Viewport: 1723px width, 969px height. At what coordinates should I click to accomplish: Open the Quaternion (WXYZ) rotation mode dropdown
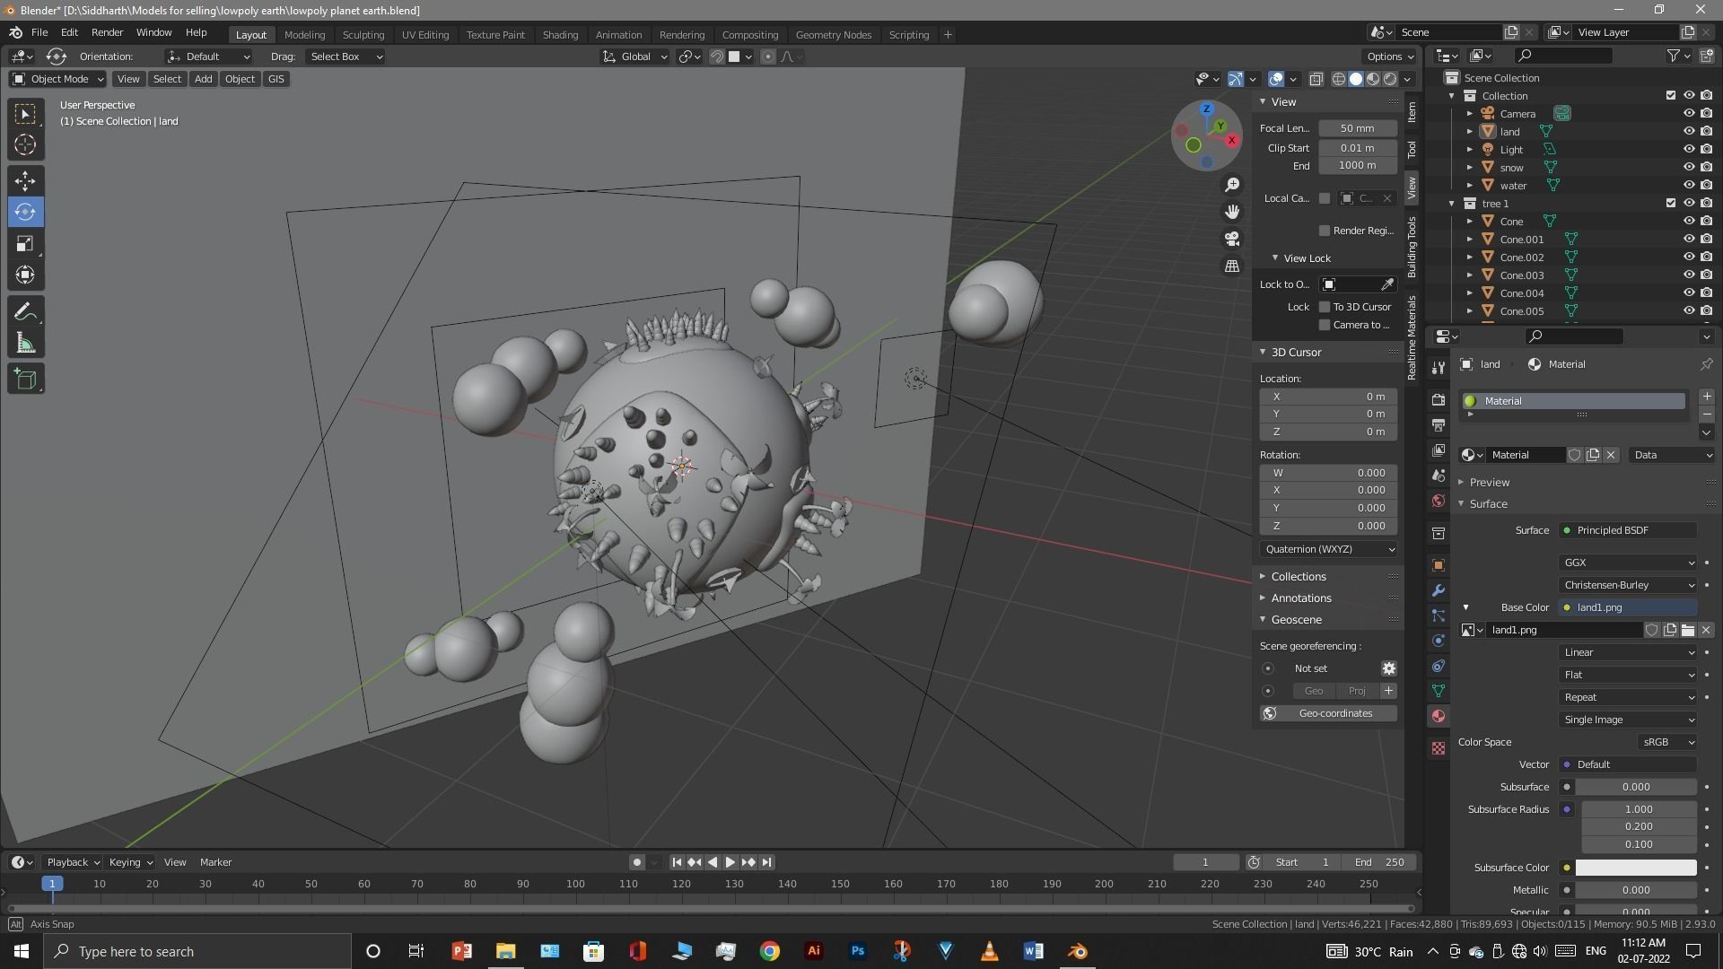tap(1328, 549)
